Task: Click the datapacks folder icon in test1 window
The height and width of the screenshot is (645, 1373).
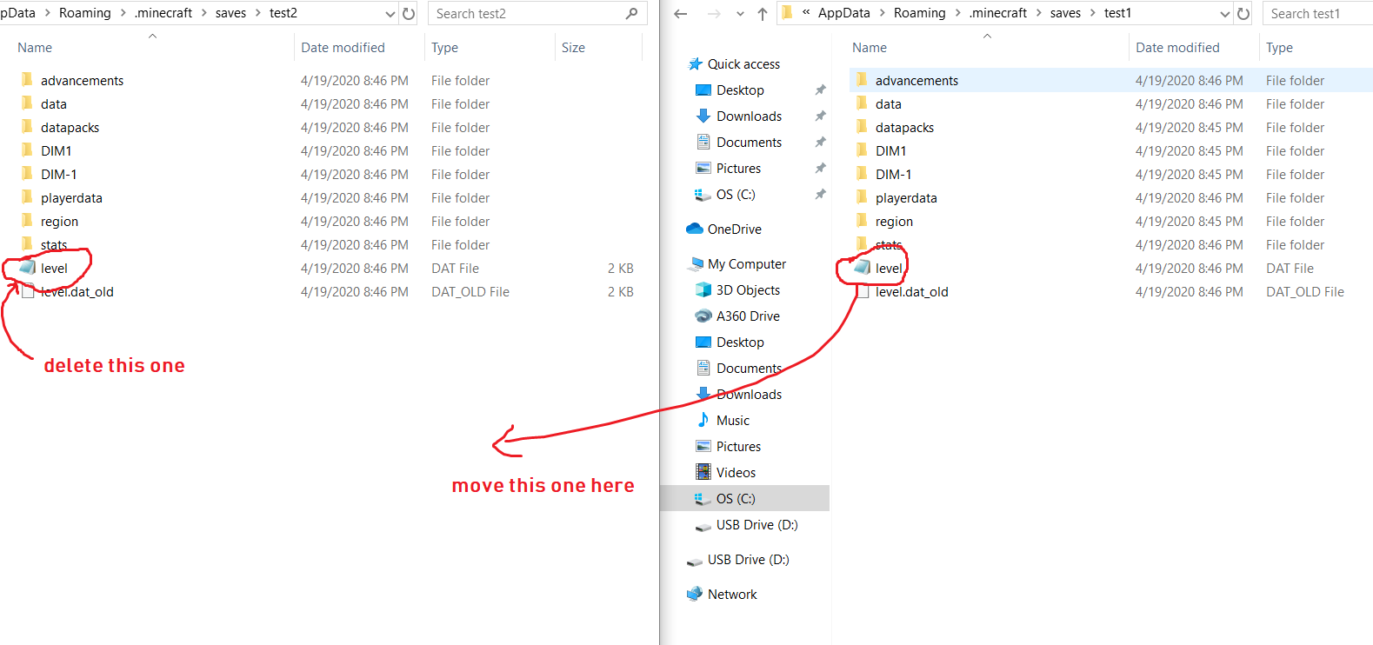Action: coord(862,127)
